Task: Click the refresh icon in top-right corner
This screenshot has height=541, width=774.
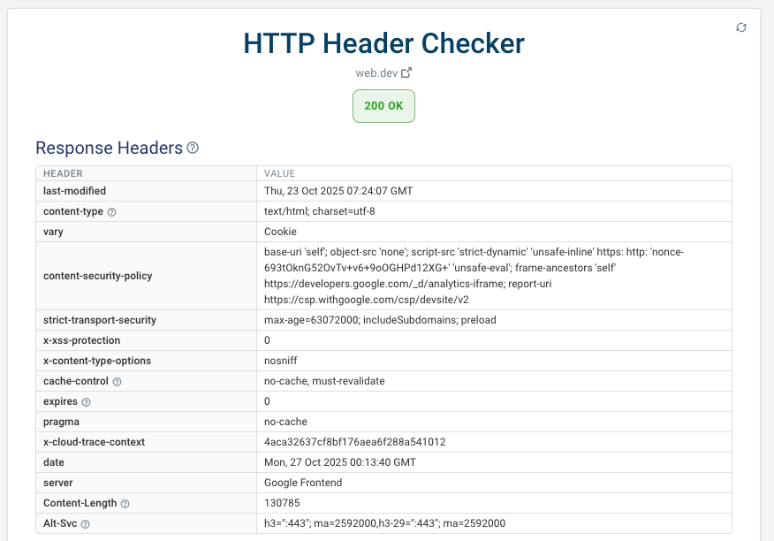Action: click(x=741, y=27)
